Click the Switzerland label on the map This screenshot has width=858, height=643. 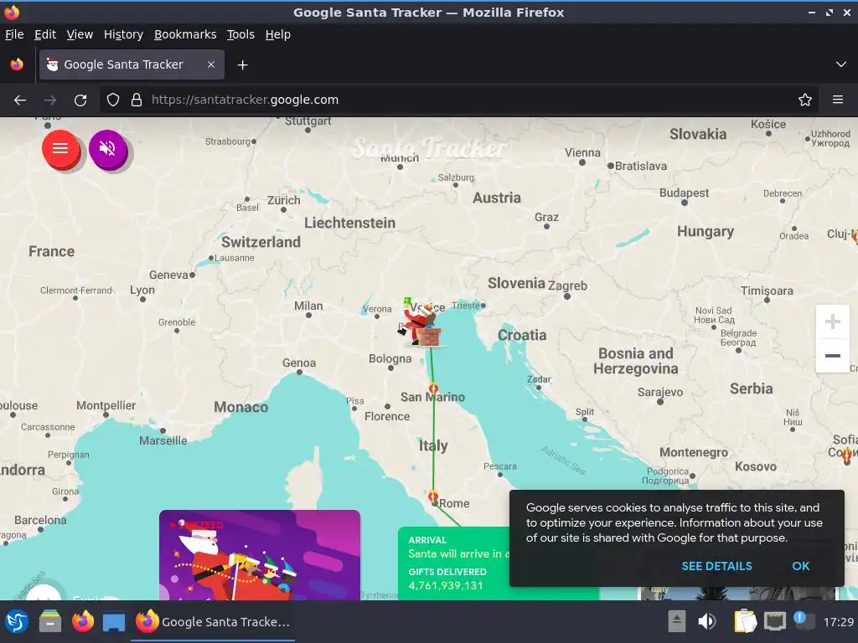[x=261, y=242]
